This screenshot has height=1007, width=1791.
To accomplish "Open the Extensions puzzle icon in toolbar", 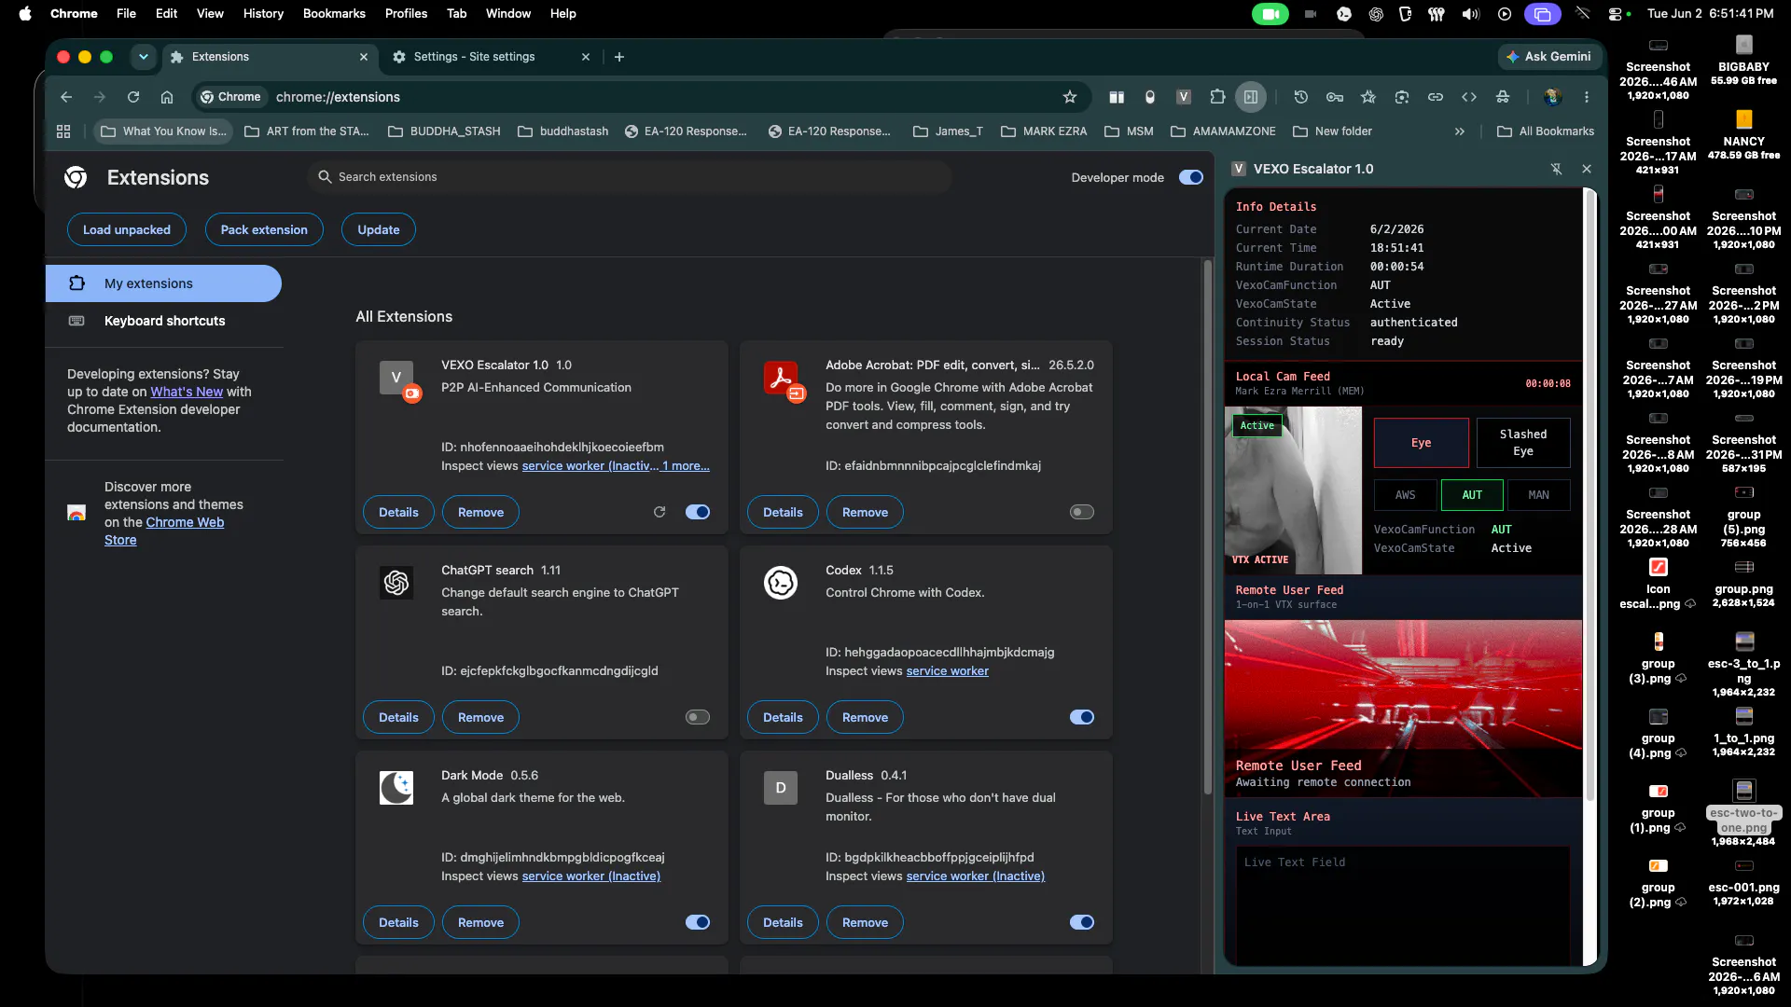I will (x=1217, y=97).
